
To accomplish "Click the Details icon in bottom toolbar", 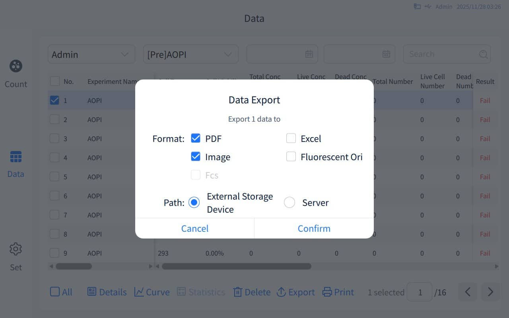I will pyautogui.click(x=92, y=292).
